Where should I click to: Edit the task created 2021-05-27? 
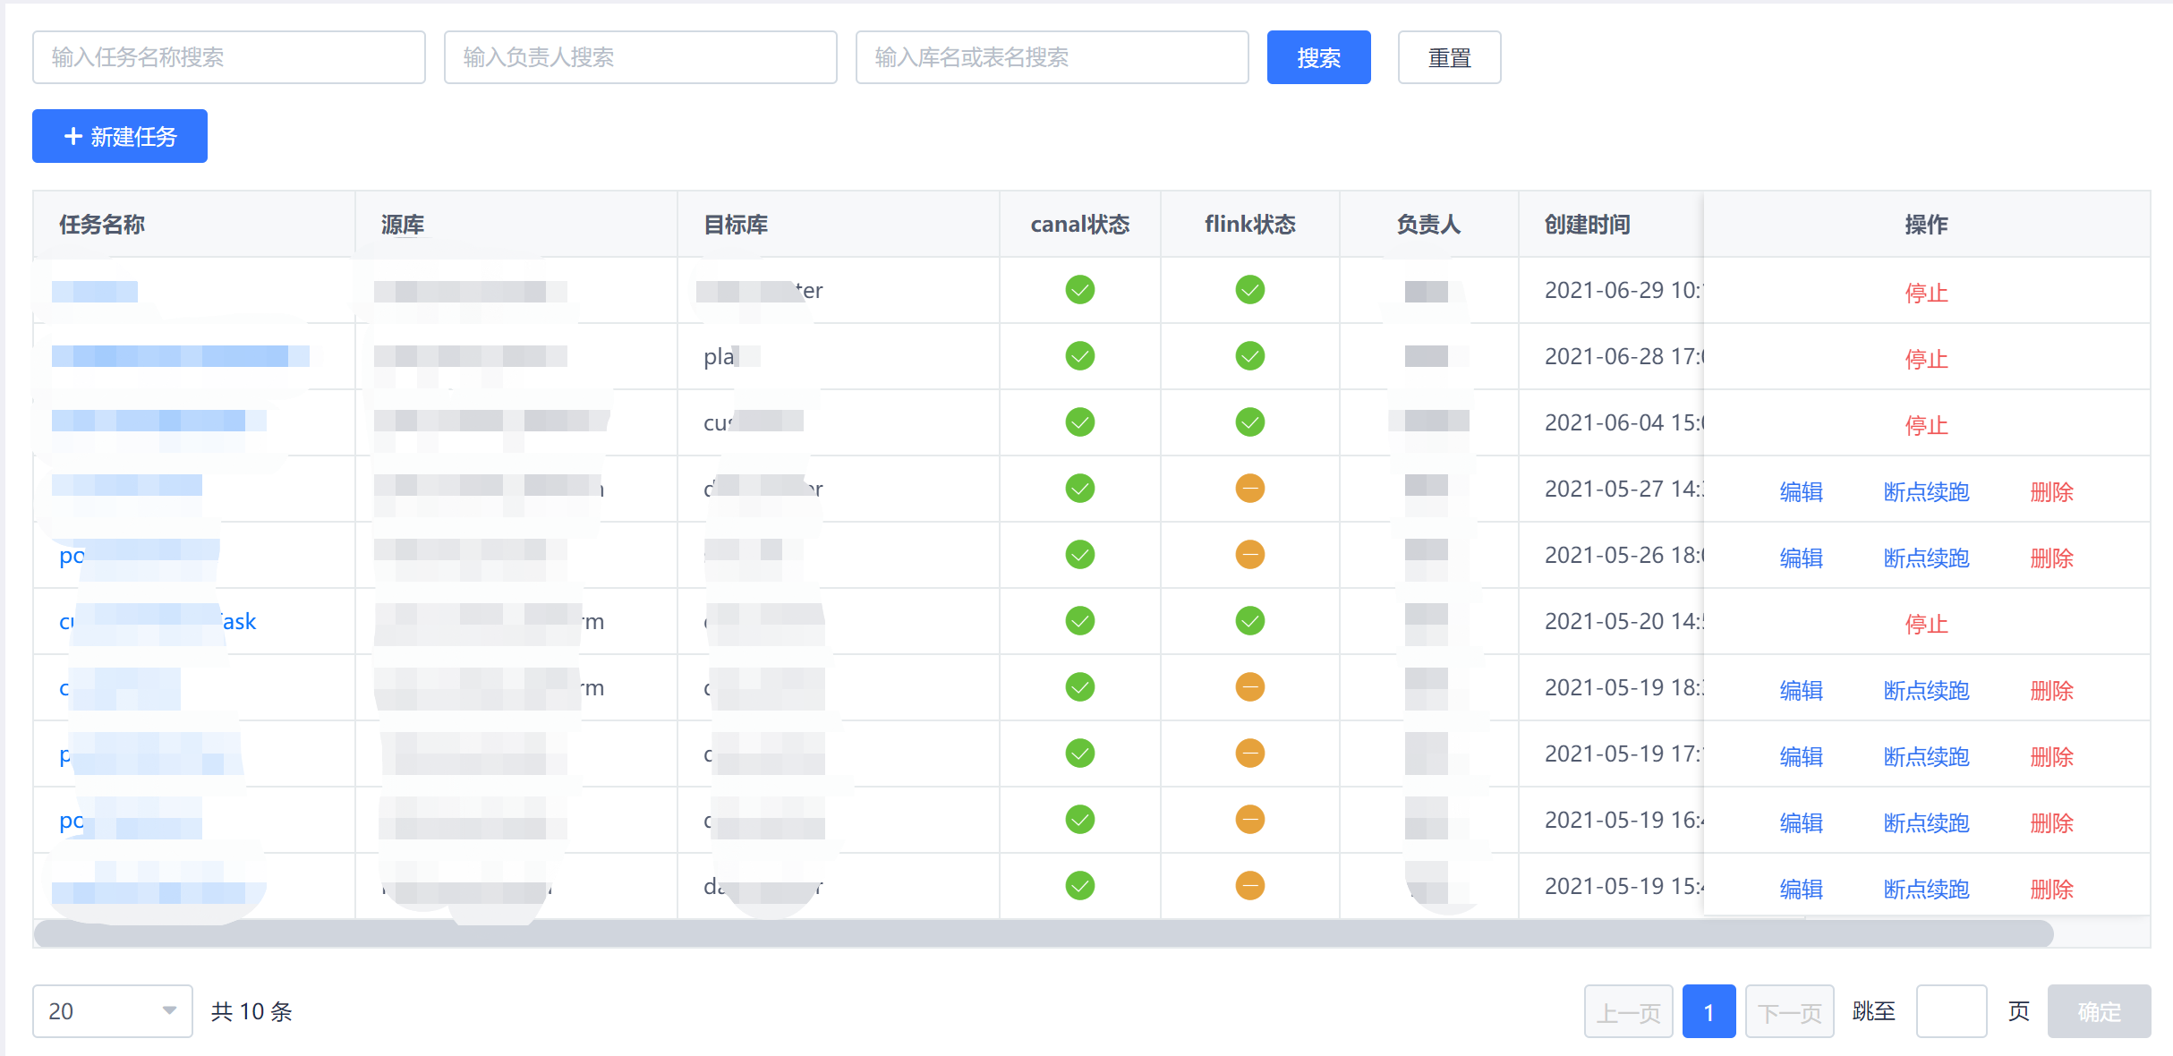point(1801,491)
